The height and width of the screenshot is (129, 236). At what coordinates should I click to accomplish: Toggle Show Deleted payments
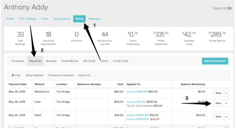point(34,75)
